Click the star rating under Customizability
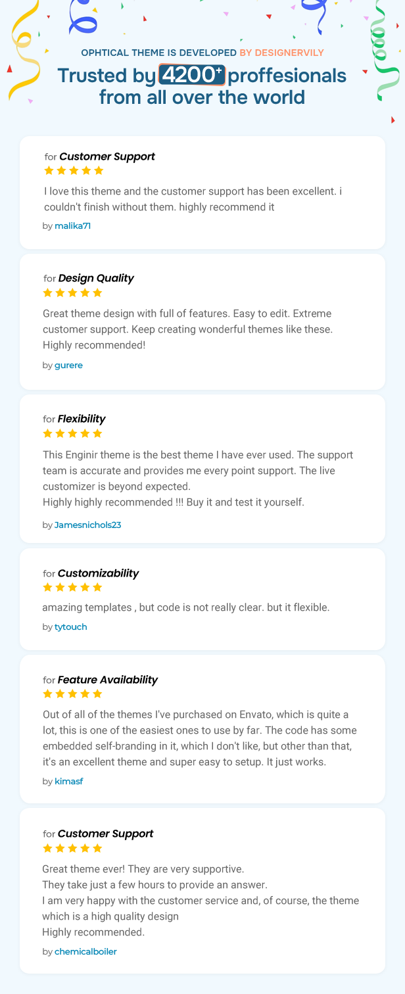This screenshot has width=405, height=994. click(73, 587)
